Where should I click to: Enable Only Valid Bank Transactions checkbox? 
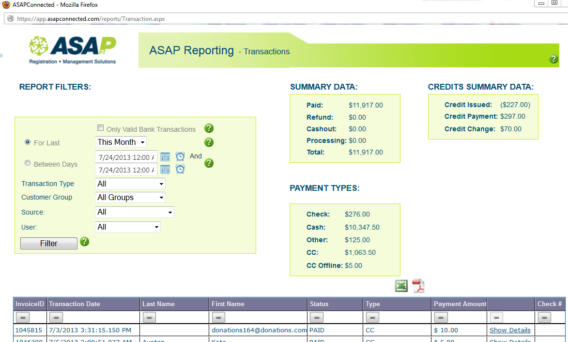[x=101, y=128]
